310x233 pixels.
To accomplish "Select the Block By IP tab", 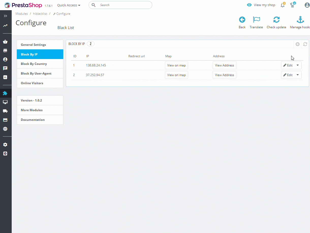I will pos(40,54).
